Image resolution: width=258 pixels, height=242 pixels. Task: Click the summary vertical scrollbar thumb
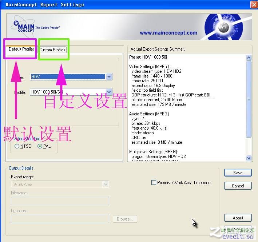(249, 99)
